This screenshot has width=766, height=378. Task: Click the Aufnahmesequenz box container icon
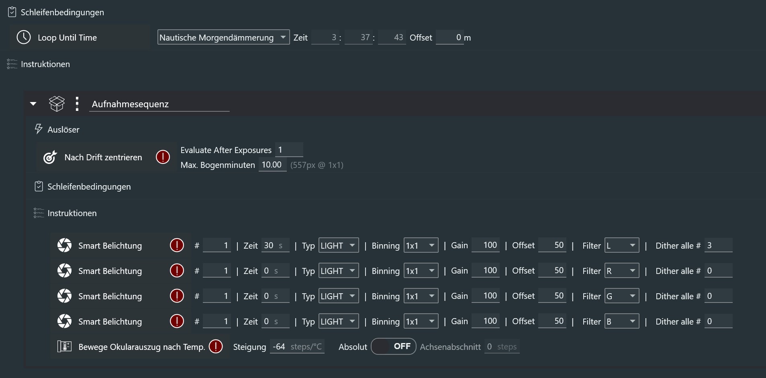(x=57, y=104)
